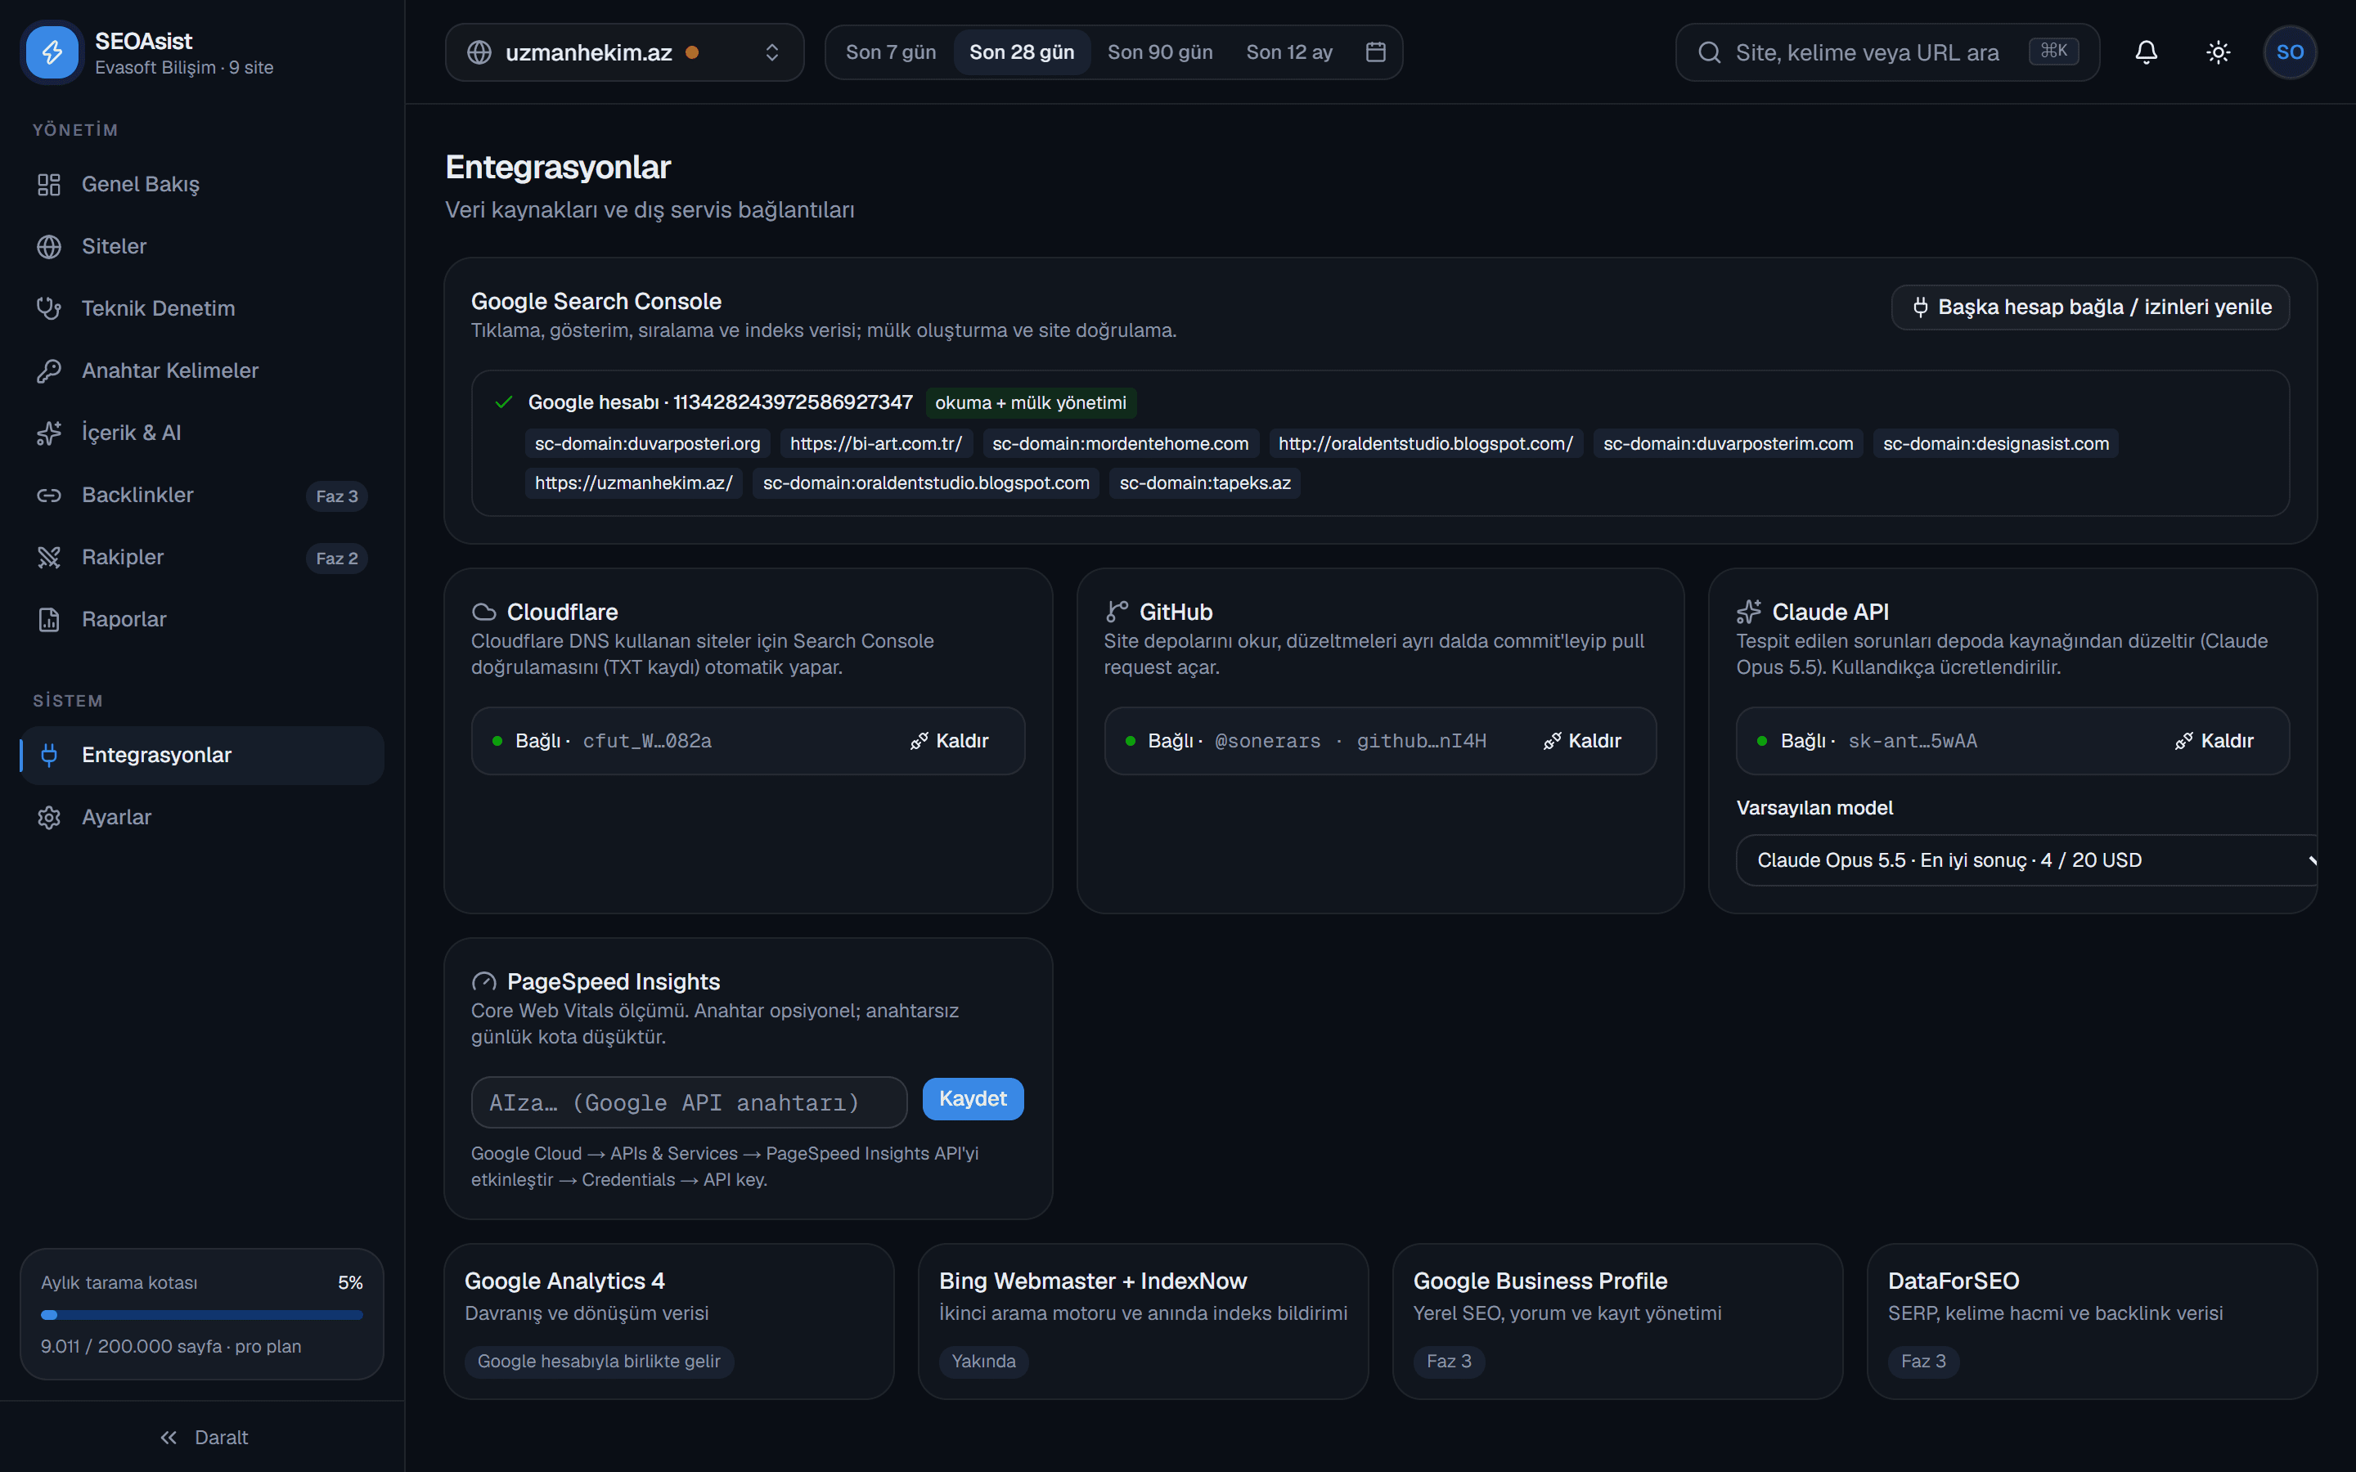Open the calendar date picker icon
The height and width of the screenshot is (1472, 2356).
[1374, 52]
